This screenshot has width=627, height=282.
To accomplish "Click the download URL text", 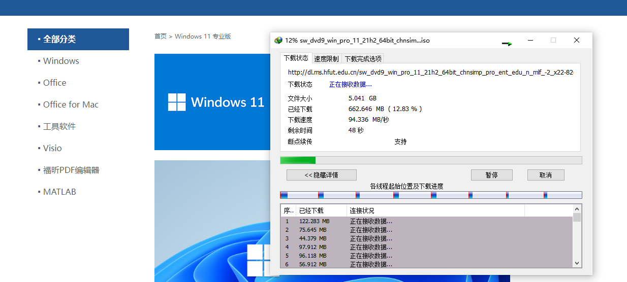I will [x=431, y=73].
